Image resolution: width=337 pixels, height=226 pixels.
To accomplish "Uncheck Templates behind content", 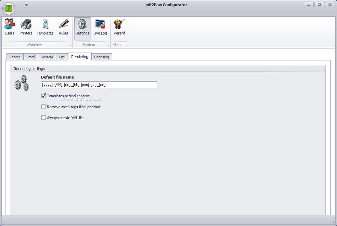I will coord(44,96).
